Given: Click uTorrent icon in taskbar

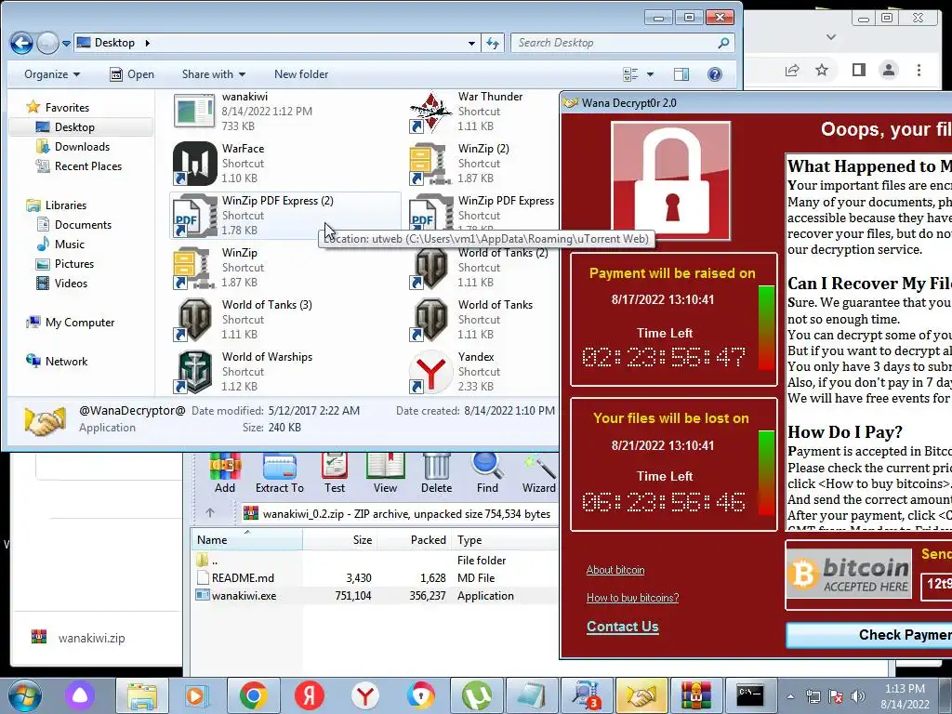Looking at the screenshot, I should pyautogui.click(x=477, y=695).
